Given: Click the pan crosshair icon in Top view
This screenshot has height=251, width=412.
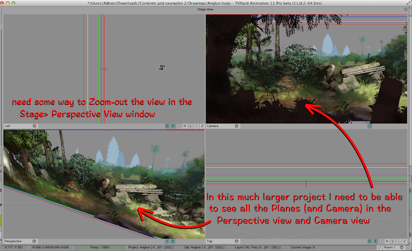Looking at the screenshot, I should coord(399,241).
